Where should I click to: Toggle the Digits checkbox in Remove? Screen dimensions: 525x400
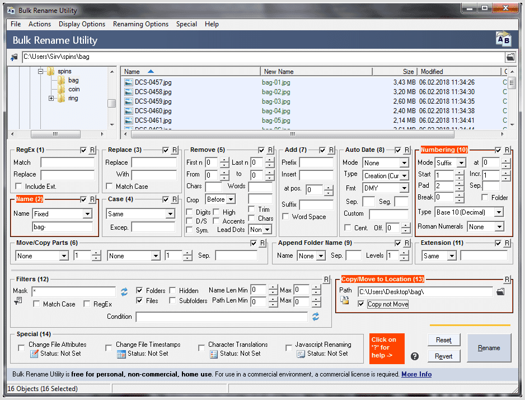[x=190, y=212]
